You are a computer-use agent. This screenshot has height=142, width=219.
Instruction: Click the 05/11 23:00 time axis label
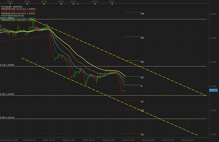coord(128,140)
